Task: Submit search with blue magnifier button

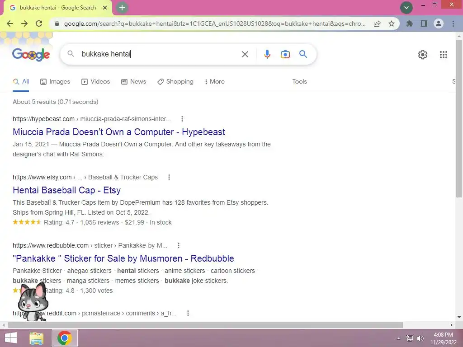Action: [x=303, y=54]
